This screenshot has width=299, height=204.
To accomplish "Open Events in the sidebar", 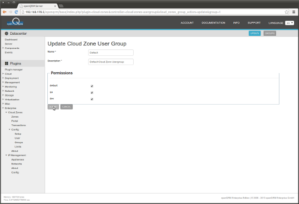I will [x=9, y=52].
